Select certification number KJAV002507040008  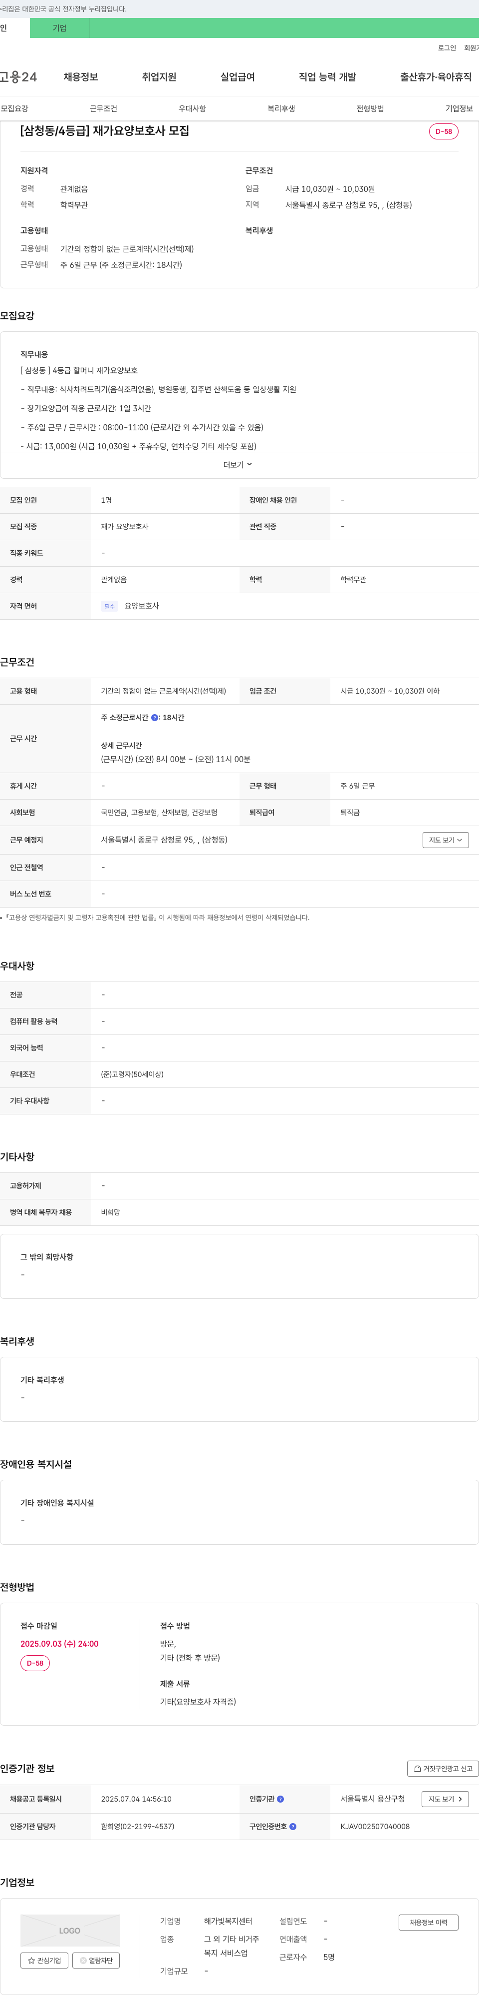tap(375, 1826)
